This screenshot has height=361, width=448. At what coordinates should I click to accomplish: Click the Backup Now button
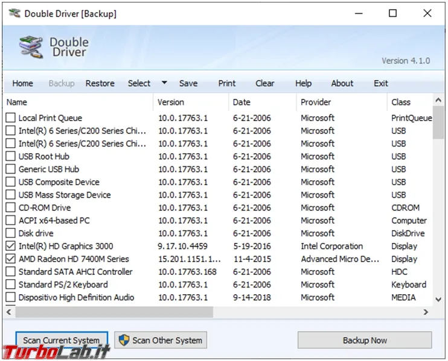365,340
